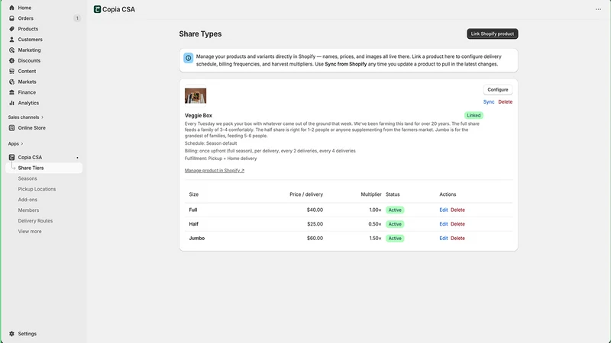This screenshot has height=343, width=611.
Task: Delete the Full size row
Action: 457,210
